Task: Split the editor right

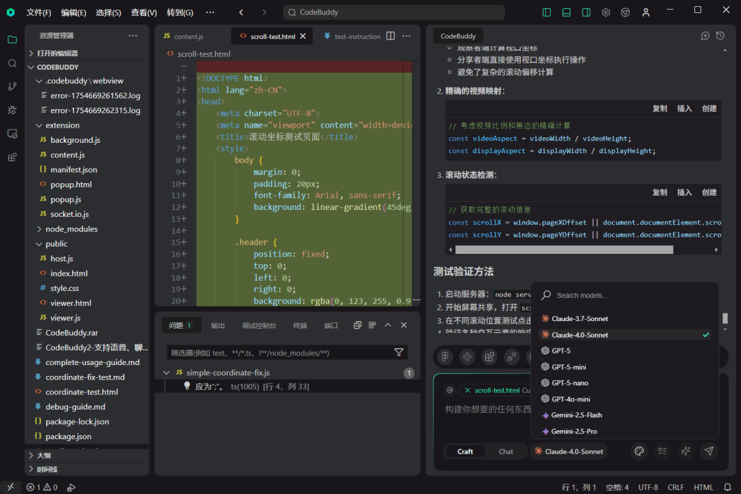Action: [x=390, y=36]
